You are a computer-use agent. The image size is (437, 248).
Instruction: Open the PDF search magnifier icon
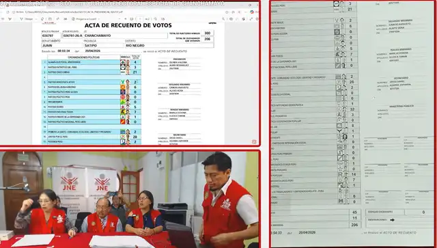223,19
